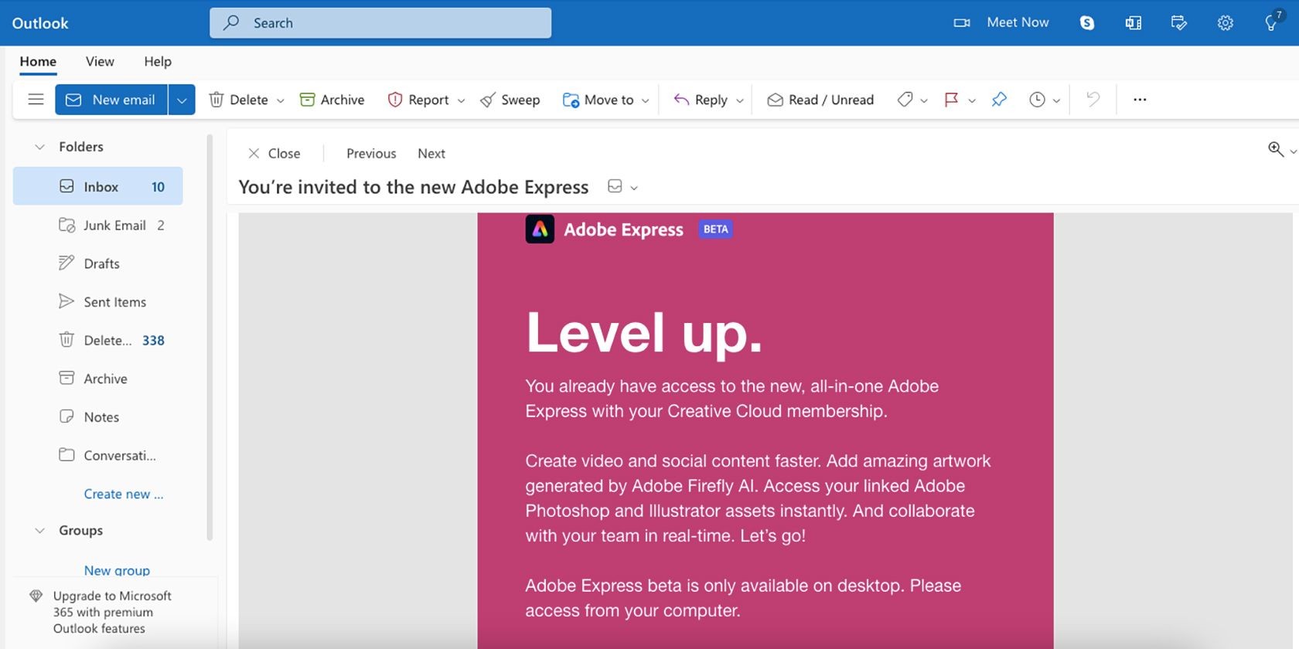Expand the New email dropdown arrow

click(182, 100)
